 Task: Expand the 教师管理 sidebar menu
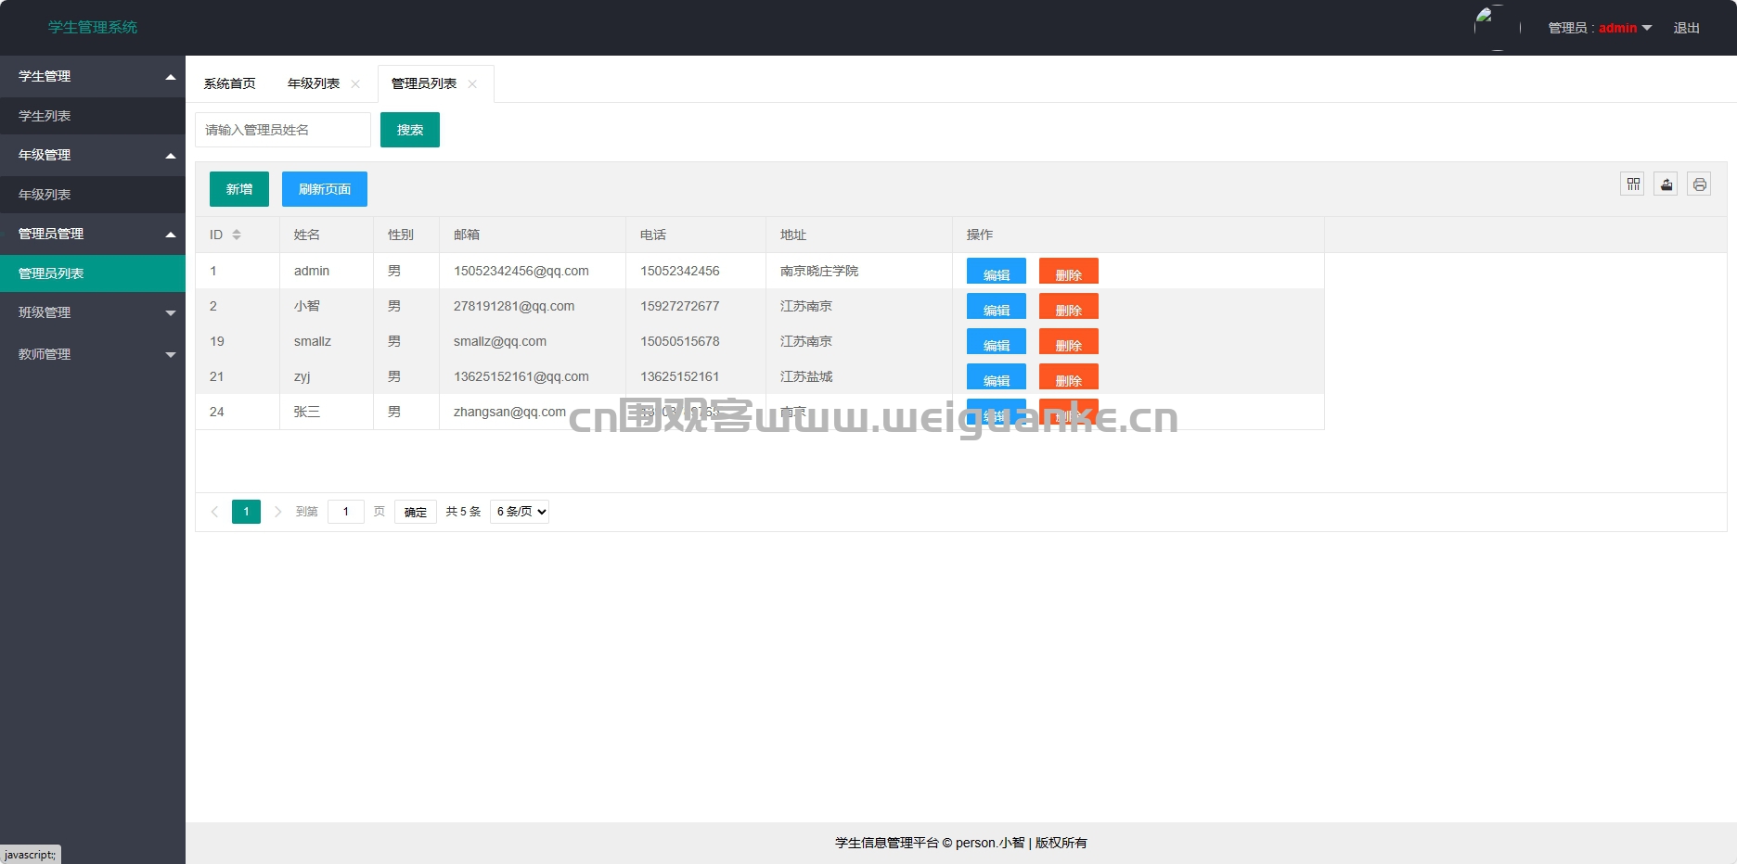pos(93,354)
